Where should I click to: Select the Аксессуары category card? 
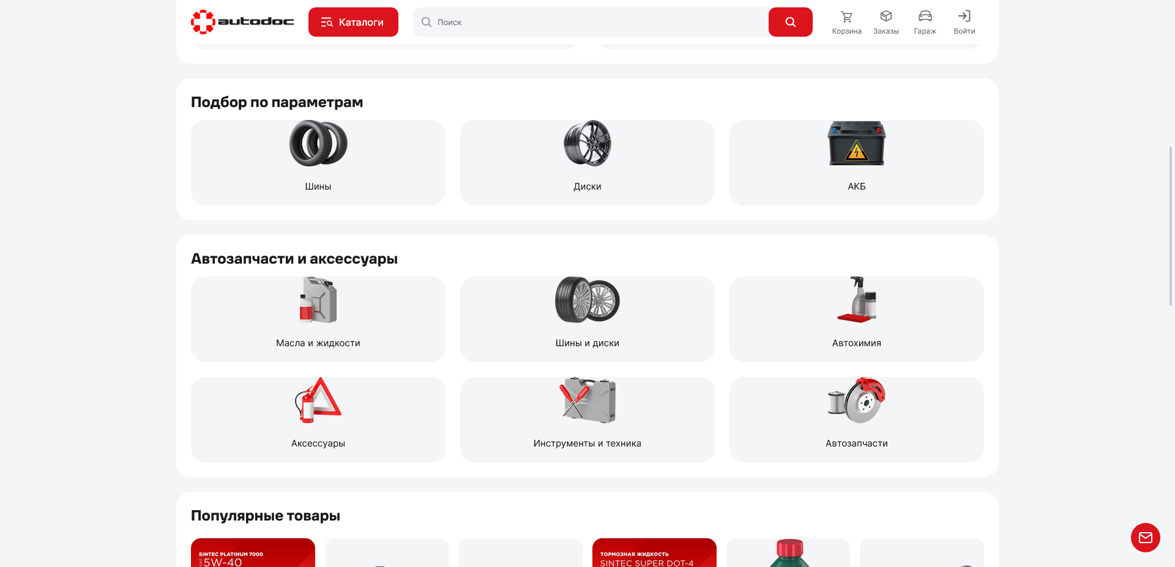[318, 419]
